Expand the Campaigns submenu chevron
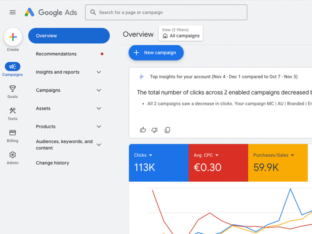 tap(99, 90)
